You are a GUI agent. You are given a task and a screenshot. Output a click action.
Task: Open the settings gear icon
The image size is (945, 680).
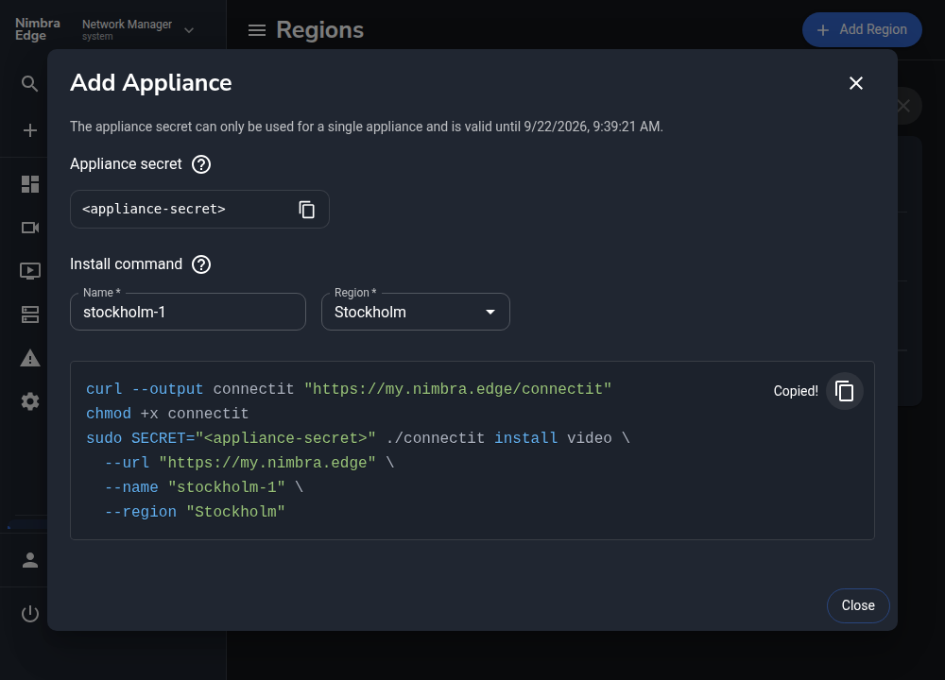click(30, 401)
